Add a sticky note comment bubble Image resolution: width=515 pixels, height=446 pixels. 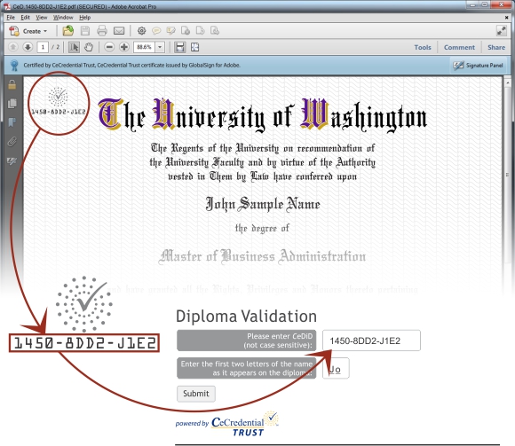tap(156, 31)
